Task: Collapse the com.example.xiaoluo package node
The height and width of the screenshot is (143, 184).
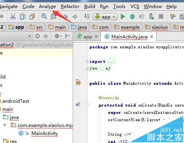Action: click(5, 125)
